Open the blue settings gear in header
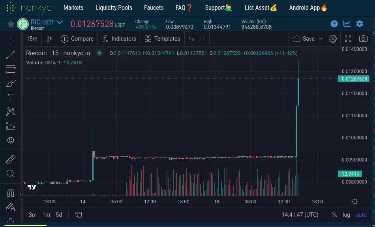This screenshot has height=227, width=375. 360,24
